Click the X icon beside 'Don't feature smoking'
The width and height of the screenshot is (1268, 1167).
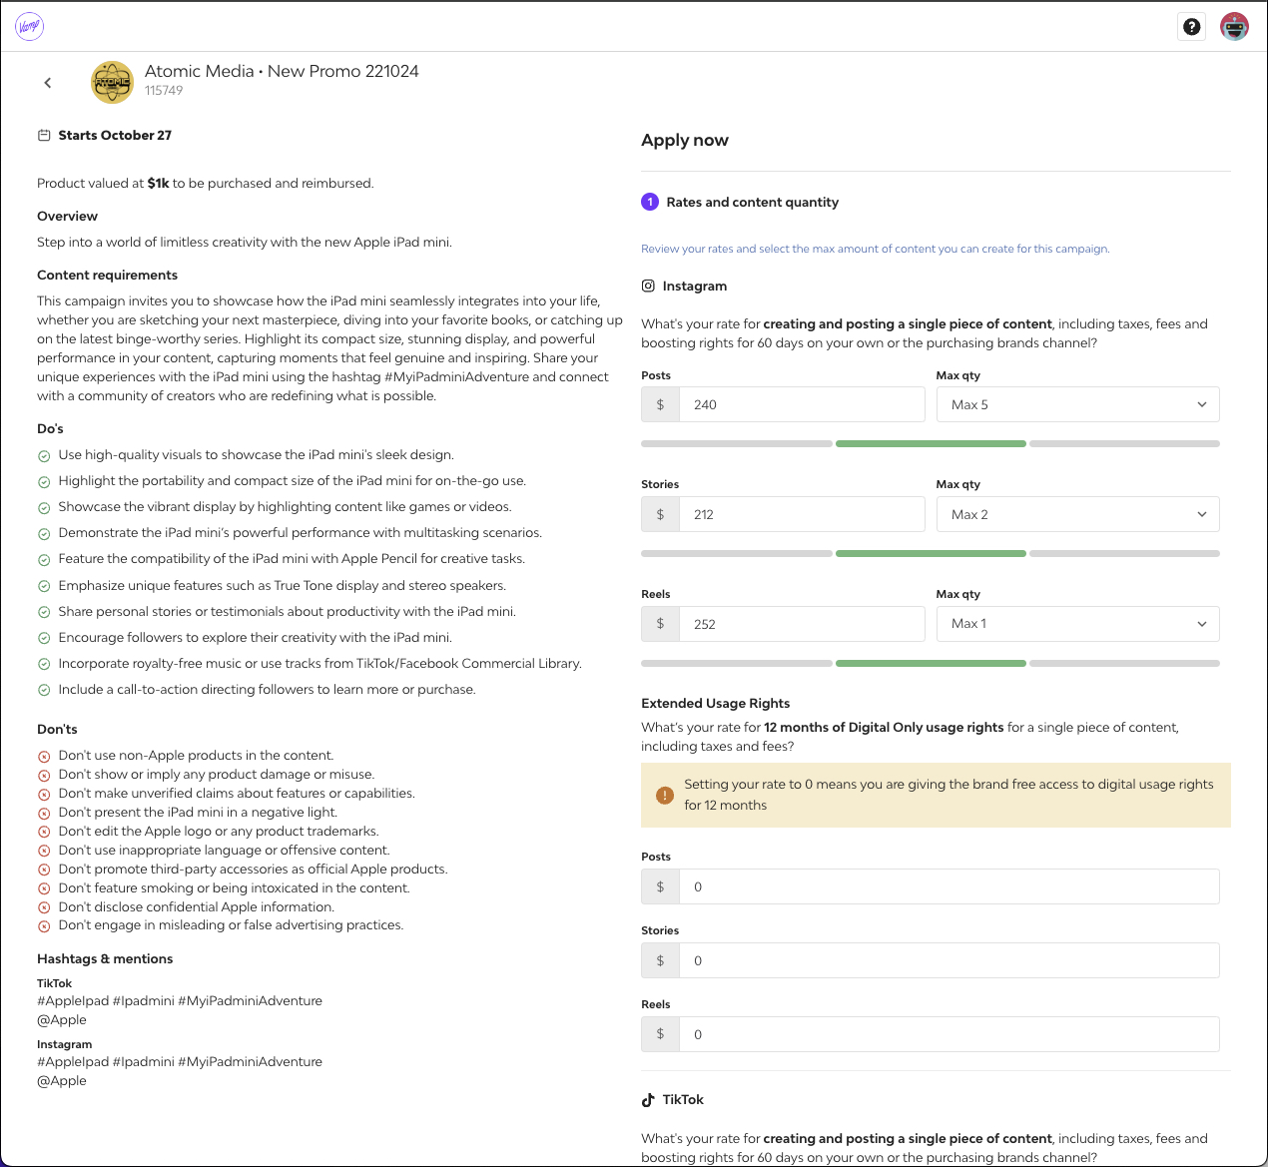44,889
